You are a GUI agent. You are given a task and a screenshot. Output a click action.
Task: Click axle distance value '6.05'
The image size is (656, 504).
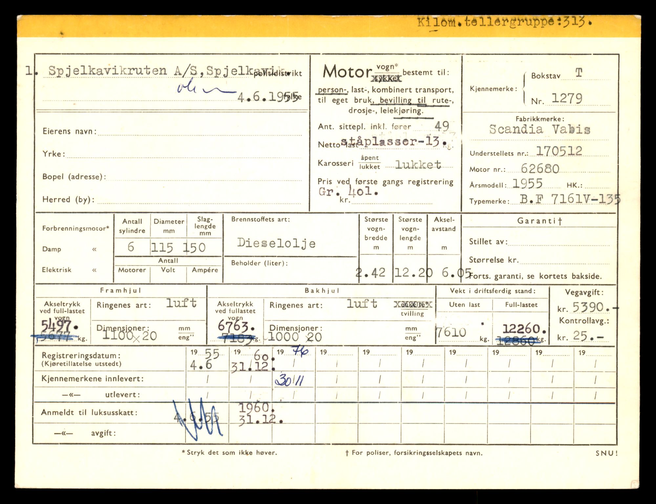456,273
